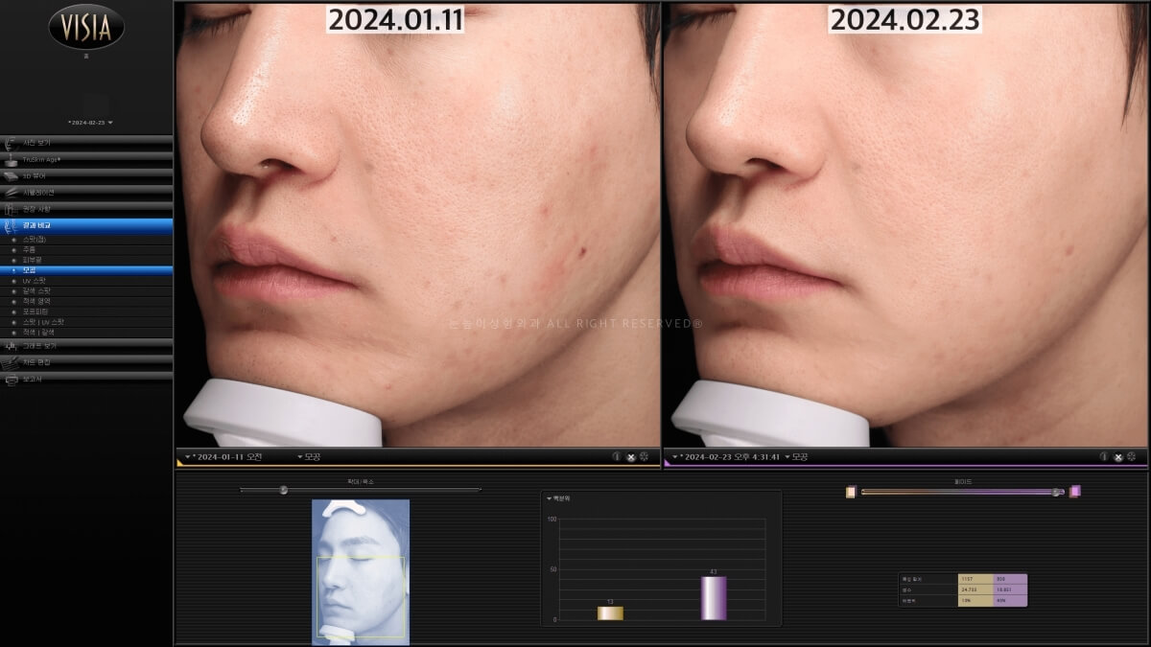
Task: Open the 3D 뷰어 menu
Action: coord(86,175)
